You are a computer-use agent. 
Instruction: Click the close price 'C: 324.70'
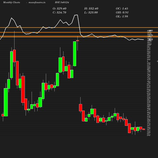59,13
